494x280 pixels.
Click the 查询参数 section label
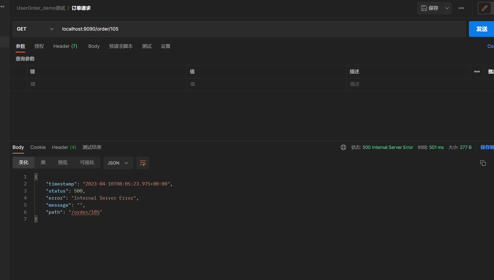(25, 59)
